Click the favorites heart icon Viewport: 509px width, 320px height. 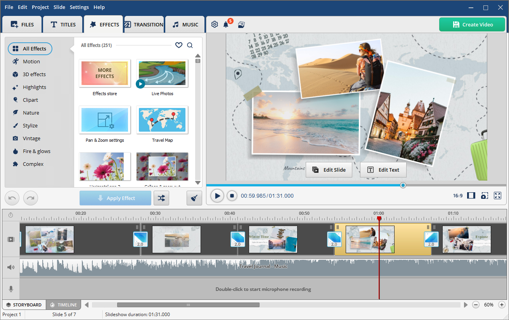(178, 45)
